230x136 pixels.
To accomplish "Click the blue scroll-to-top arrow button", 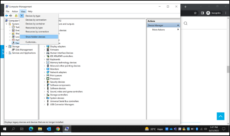I will (x=220, y=116).
